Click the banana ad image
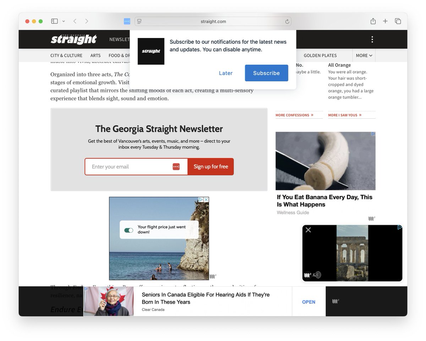 (326, 161)
